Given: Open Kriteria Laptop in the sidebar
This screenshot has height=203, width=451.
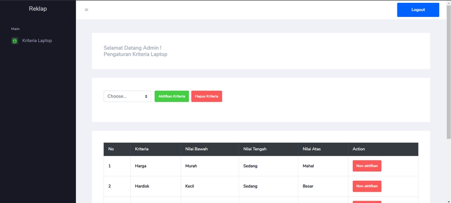Looking at the screenshot, I should [37, 40].
